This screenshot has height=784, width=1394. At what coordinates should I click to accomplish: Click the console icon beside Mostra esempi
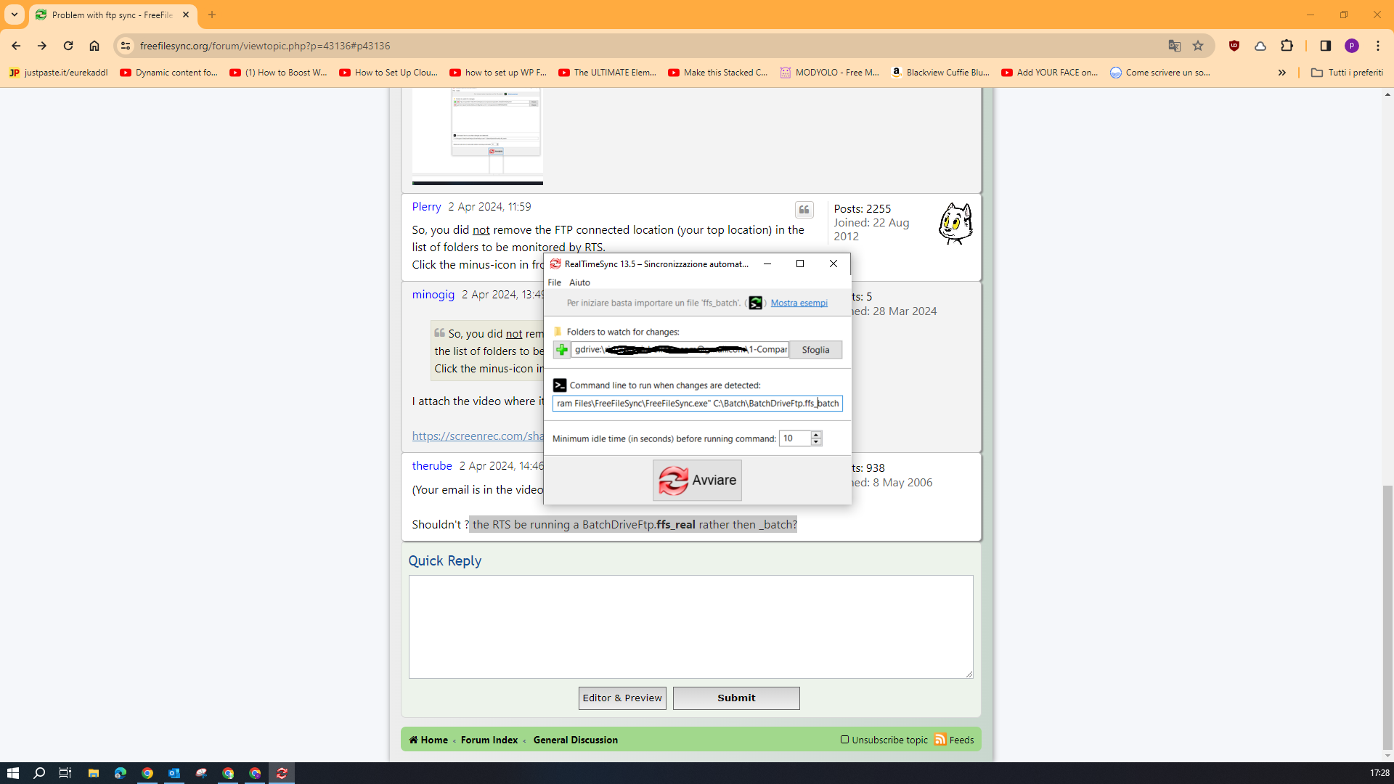pyautogui.click(x=755, y=303)
